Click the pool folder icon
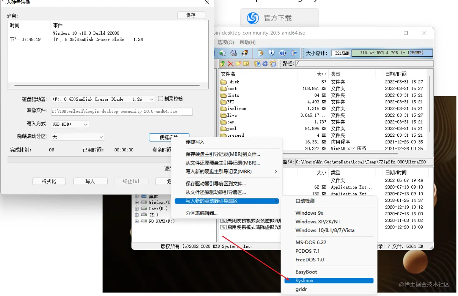The image size is (458, 296). click(224, 129)
